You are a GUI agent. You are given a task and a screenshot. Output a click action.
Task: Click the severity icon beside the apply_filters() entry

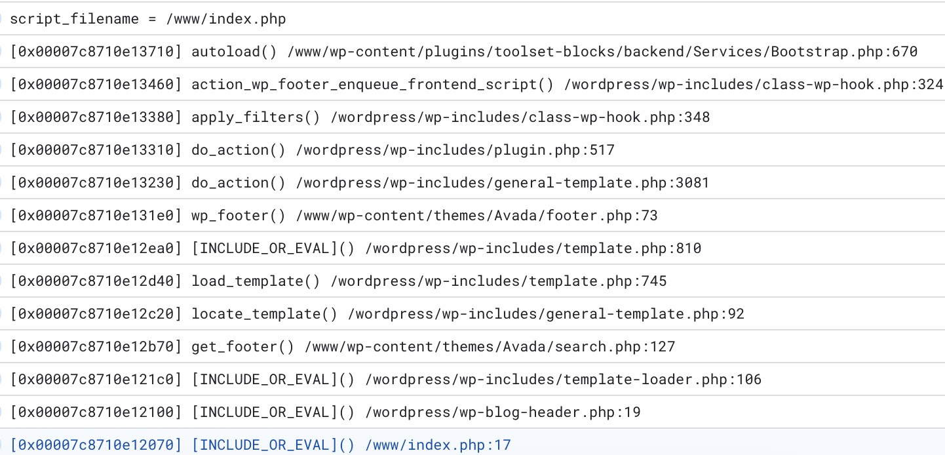(2, 117)
